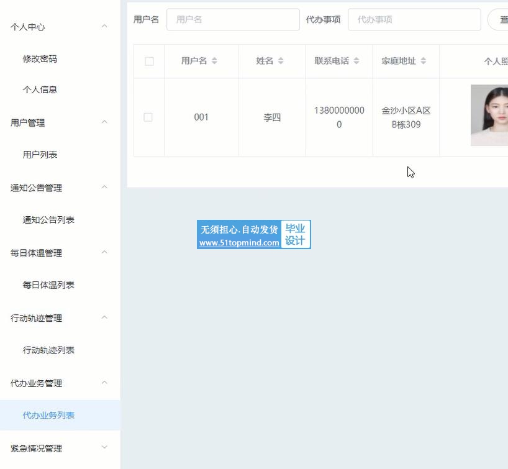Open 每日体温列表 page
This screenshot has height=469, width=508.
pyautogui.click(x=48, y=285)
